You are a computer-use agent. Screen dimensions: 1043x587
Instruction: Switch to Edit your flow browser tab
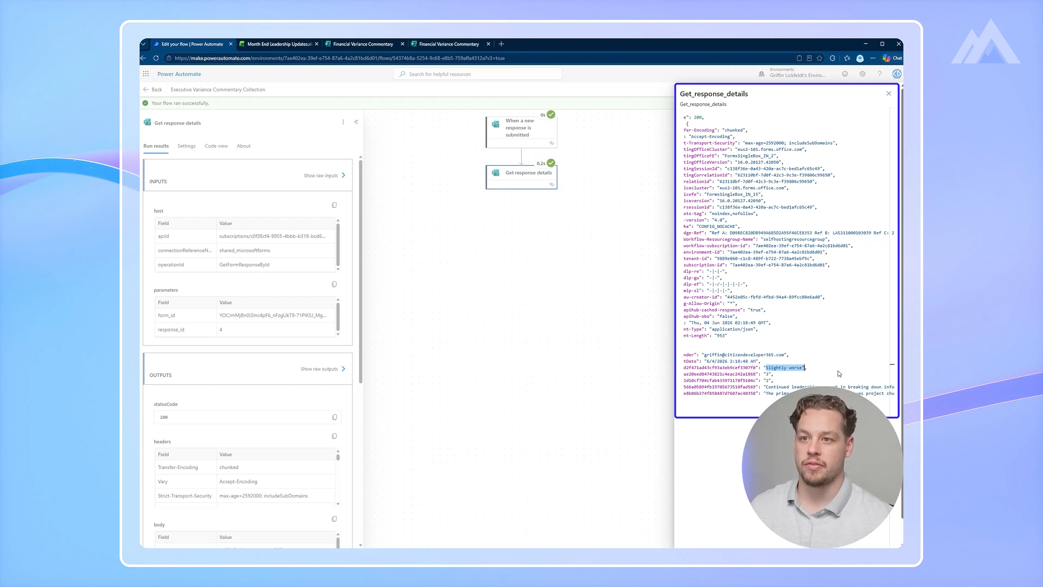tap(192, 44)
